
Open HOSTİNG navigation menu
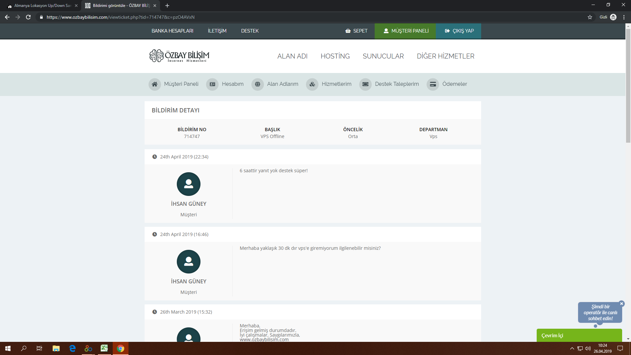coord(335,56)
